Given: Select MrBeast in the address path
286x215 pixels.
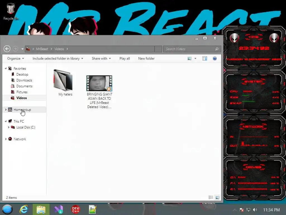Looking at the screenshot, I should (42, 49).
